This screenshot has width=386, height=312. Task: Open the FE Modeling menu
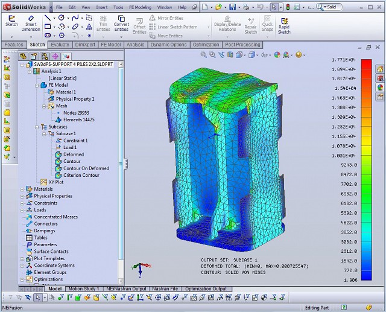tap(140, 7)
